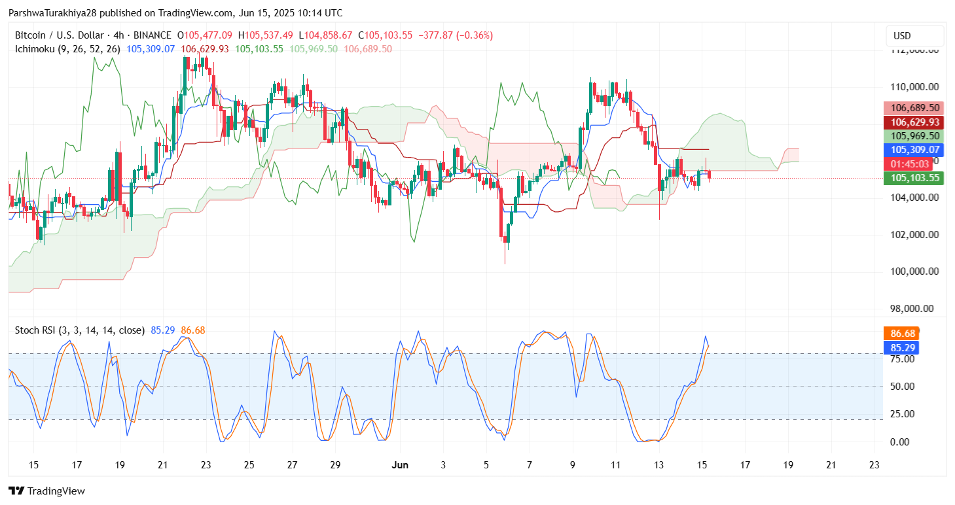Click date 21 on the time axis
The image size is (955, 505).
[163, 466]
